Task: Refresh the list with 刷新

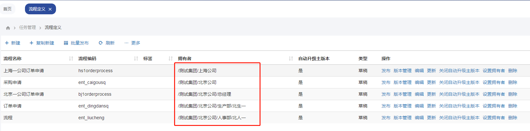Action: pos(107,43)
